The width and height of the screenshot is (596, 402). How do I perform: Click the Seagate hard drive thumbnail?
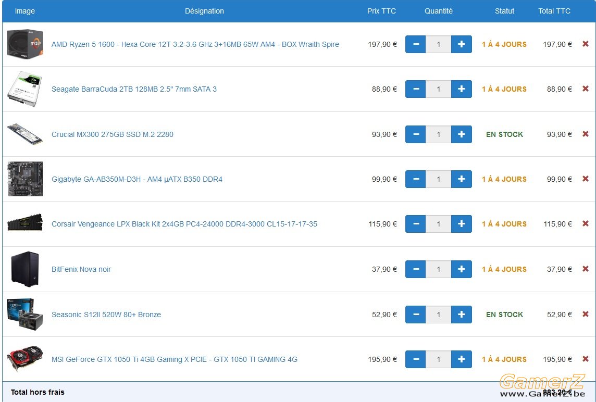(25, 90)
